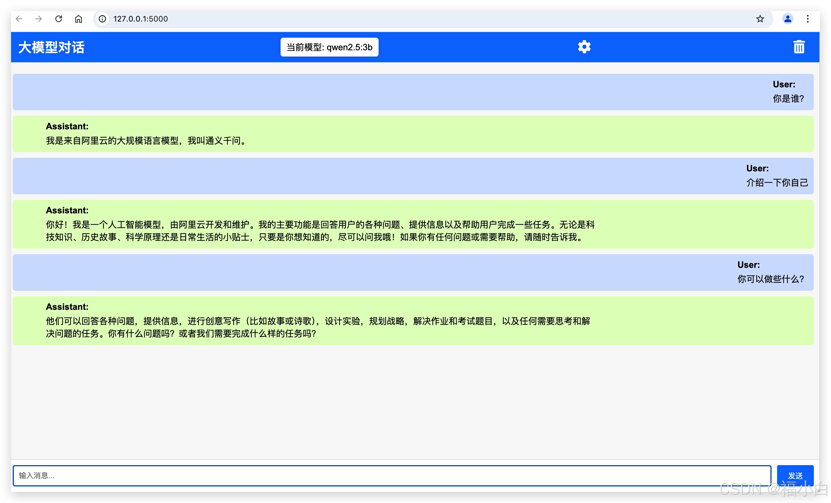Open the browser profile avatar
Viewport: 831px width, 503px height.
pos(788,19)
